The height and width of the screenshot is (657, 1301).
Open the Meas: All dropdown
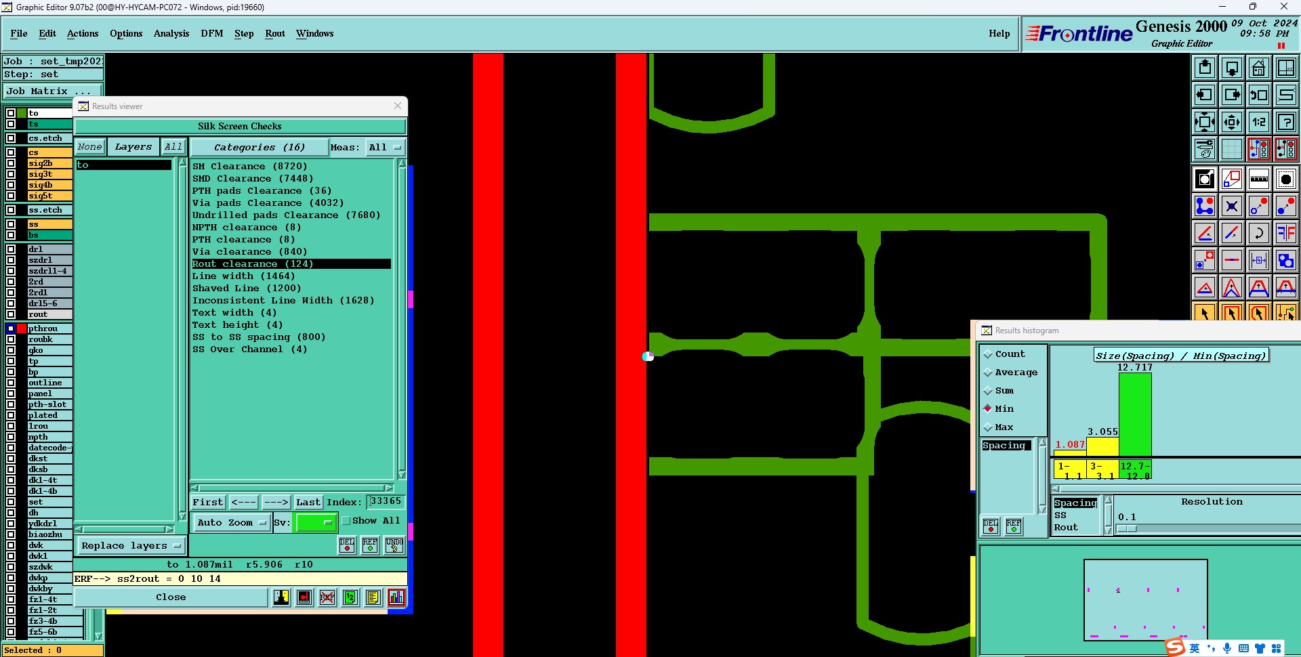(x=385, y=148)
